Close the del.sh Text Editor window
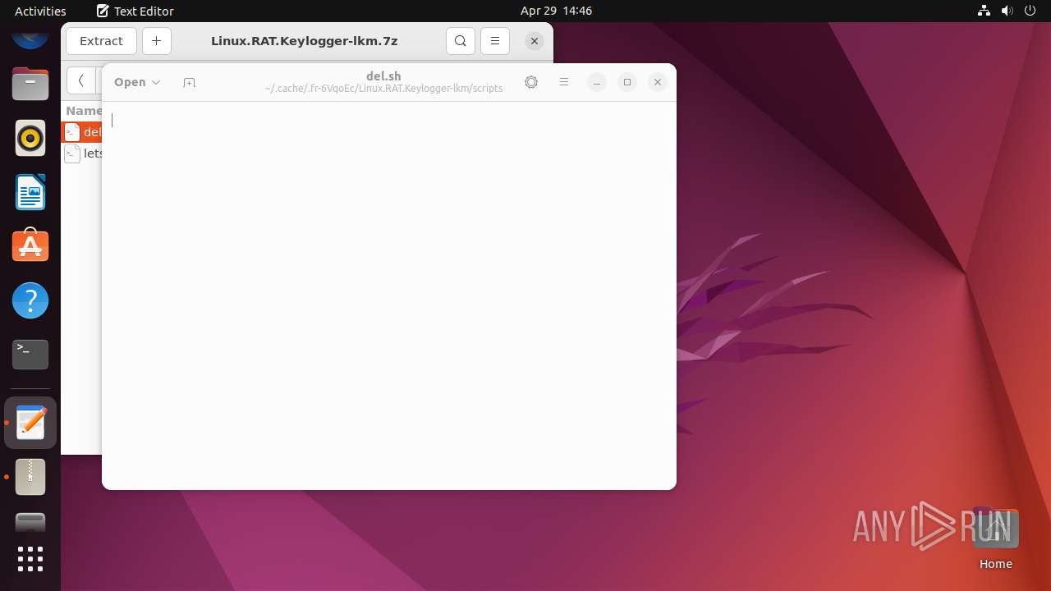1051x591 pixels. click(658, 82)
